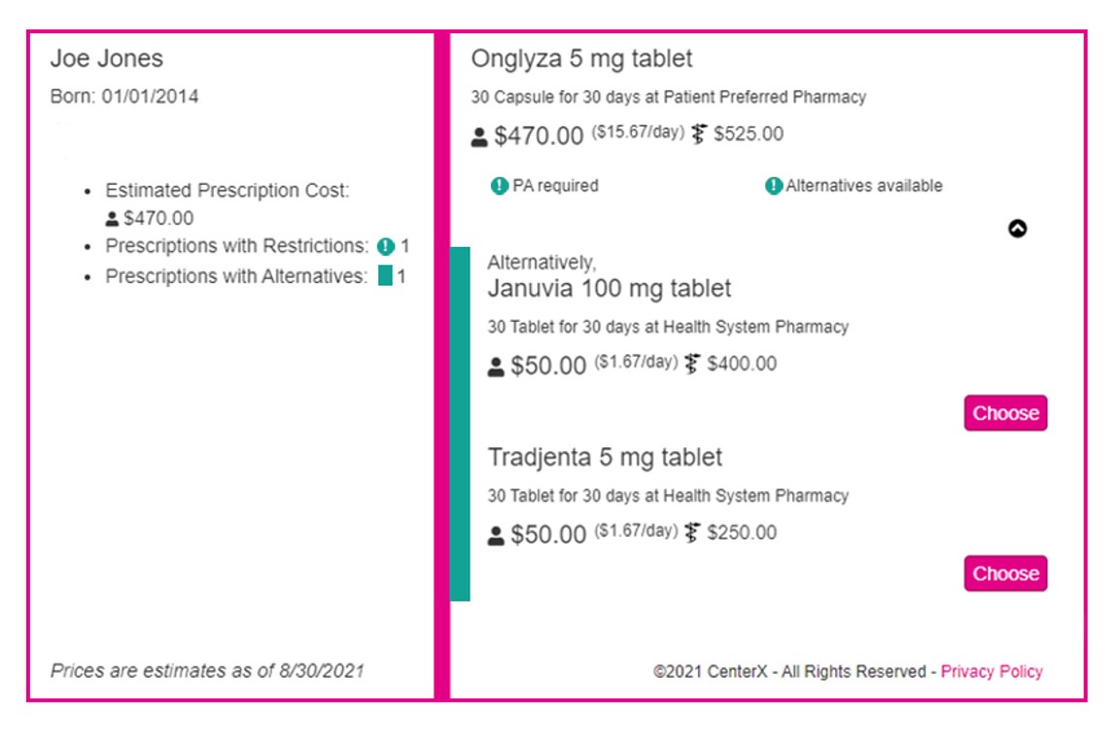The image size is (1119, 737).
Task: Click the pharmacy caduceus icon beside $525.00
Action: (699, 134)
